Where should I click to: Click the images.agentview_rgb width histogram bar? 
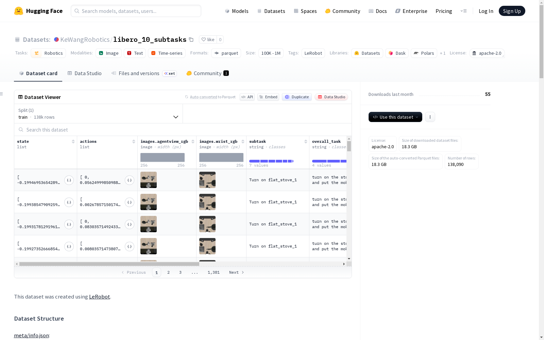coord(163,157)
